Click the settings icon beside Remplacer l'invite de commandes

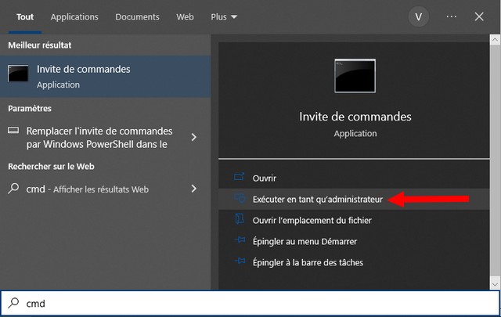click(14, 131)
